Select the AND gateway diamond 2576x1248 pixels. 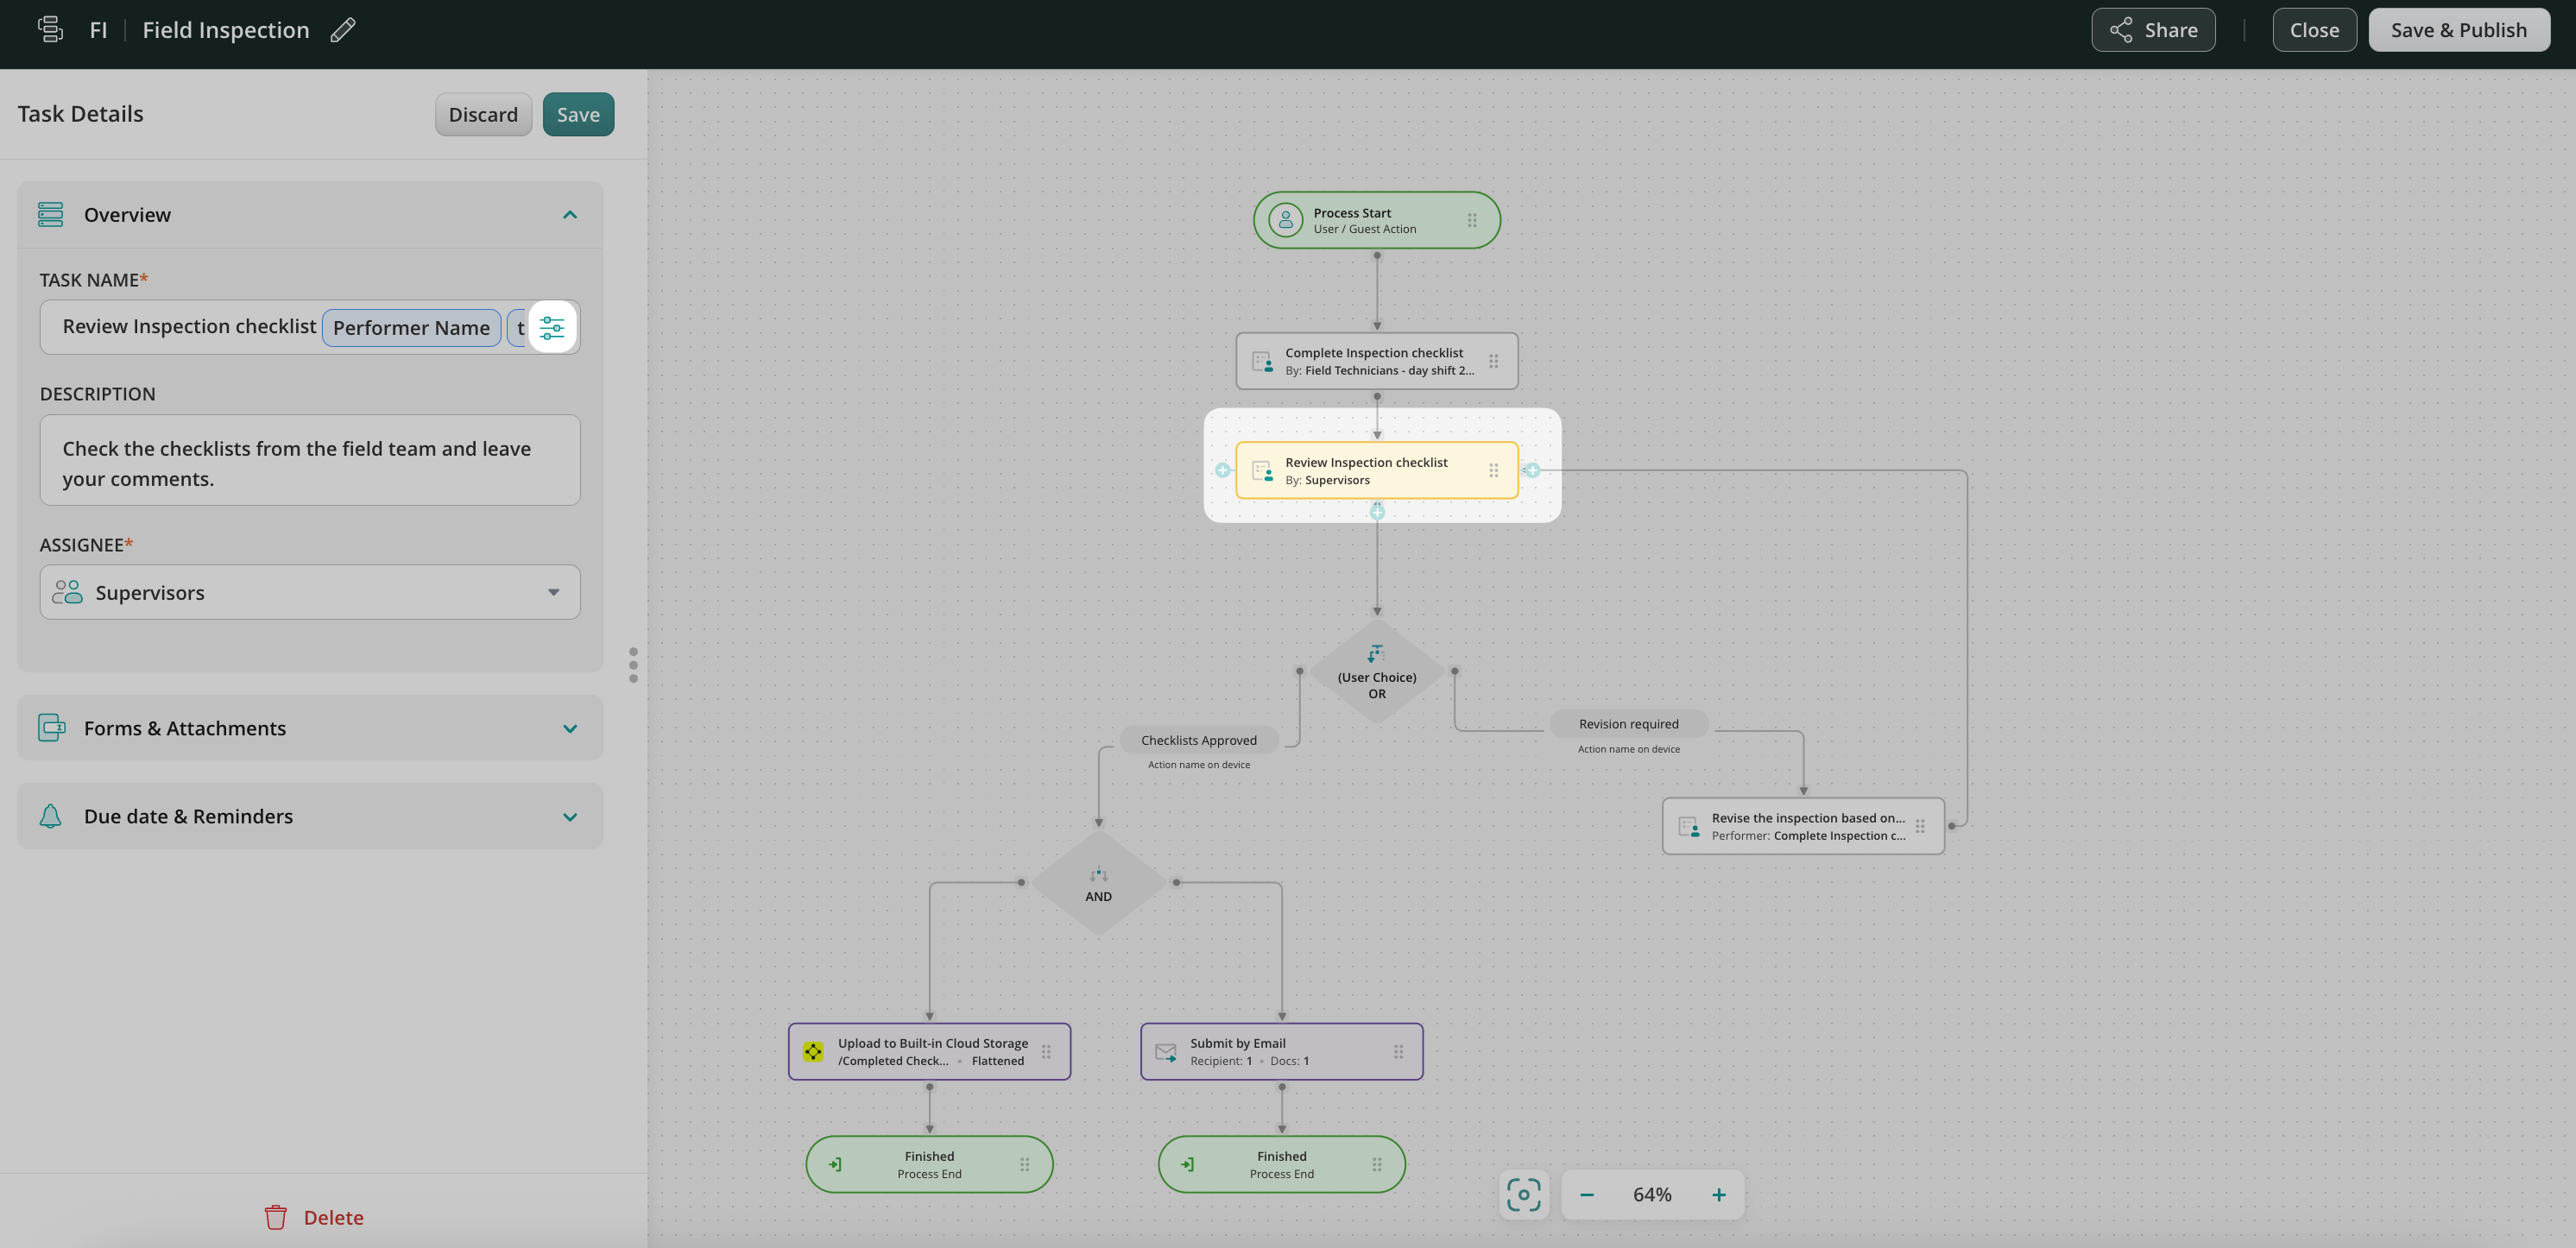tap(1098, 884)
